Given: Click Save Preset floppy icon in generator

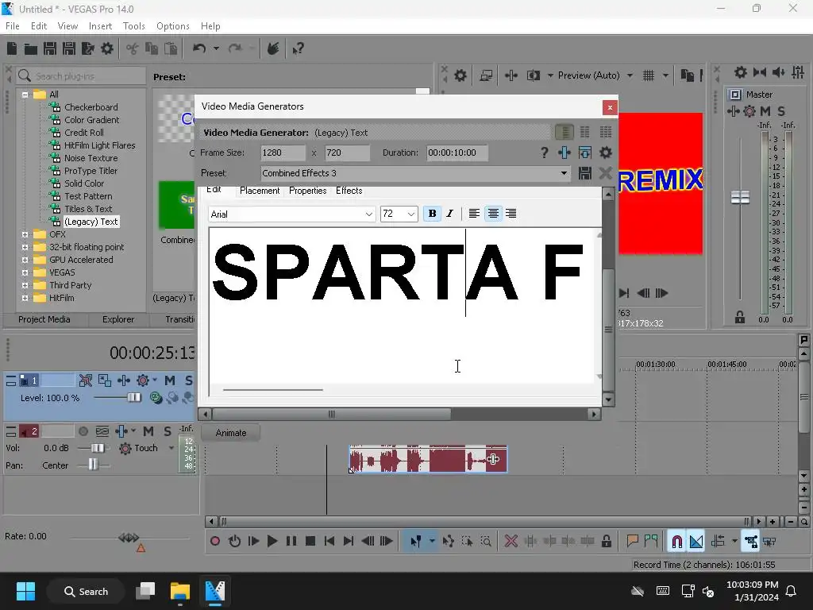Looking at the screenshot, I should [585, 172].
